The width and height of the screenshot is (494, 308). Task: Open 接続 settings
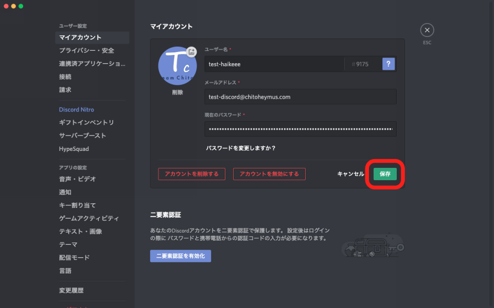92,76
